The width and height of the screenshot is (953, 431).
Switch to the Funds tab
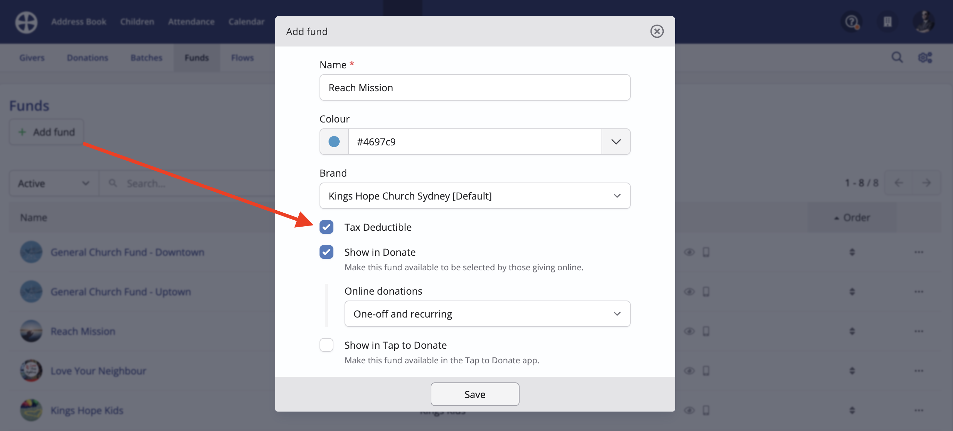[197, 58]
